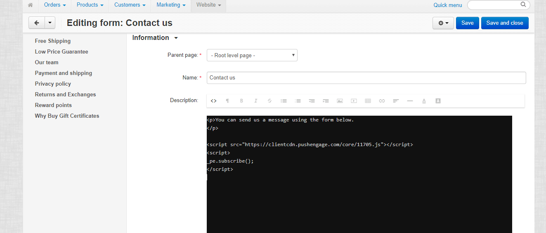
Task: Apply Italic formatting in the editor
Action: click(255, 101)
